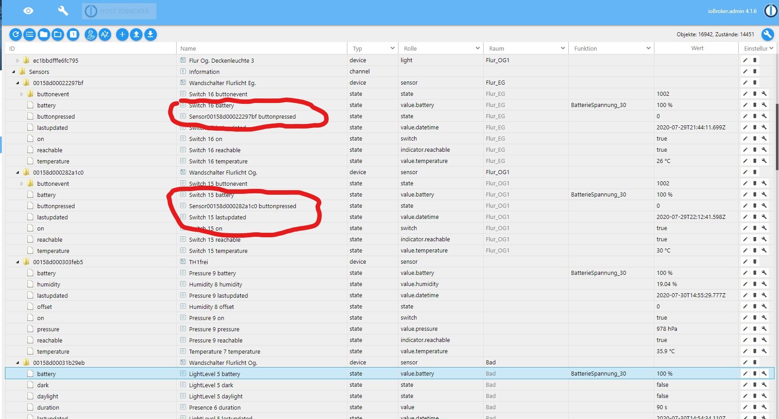
Task: Click the value 26 °C for Switch 16 temperature
Action: 663,161
